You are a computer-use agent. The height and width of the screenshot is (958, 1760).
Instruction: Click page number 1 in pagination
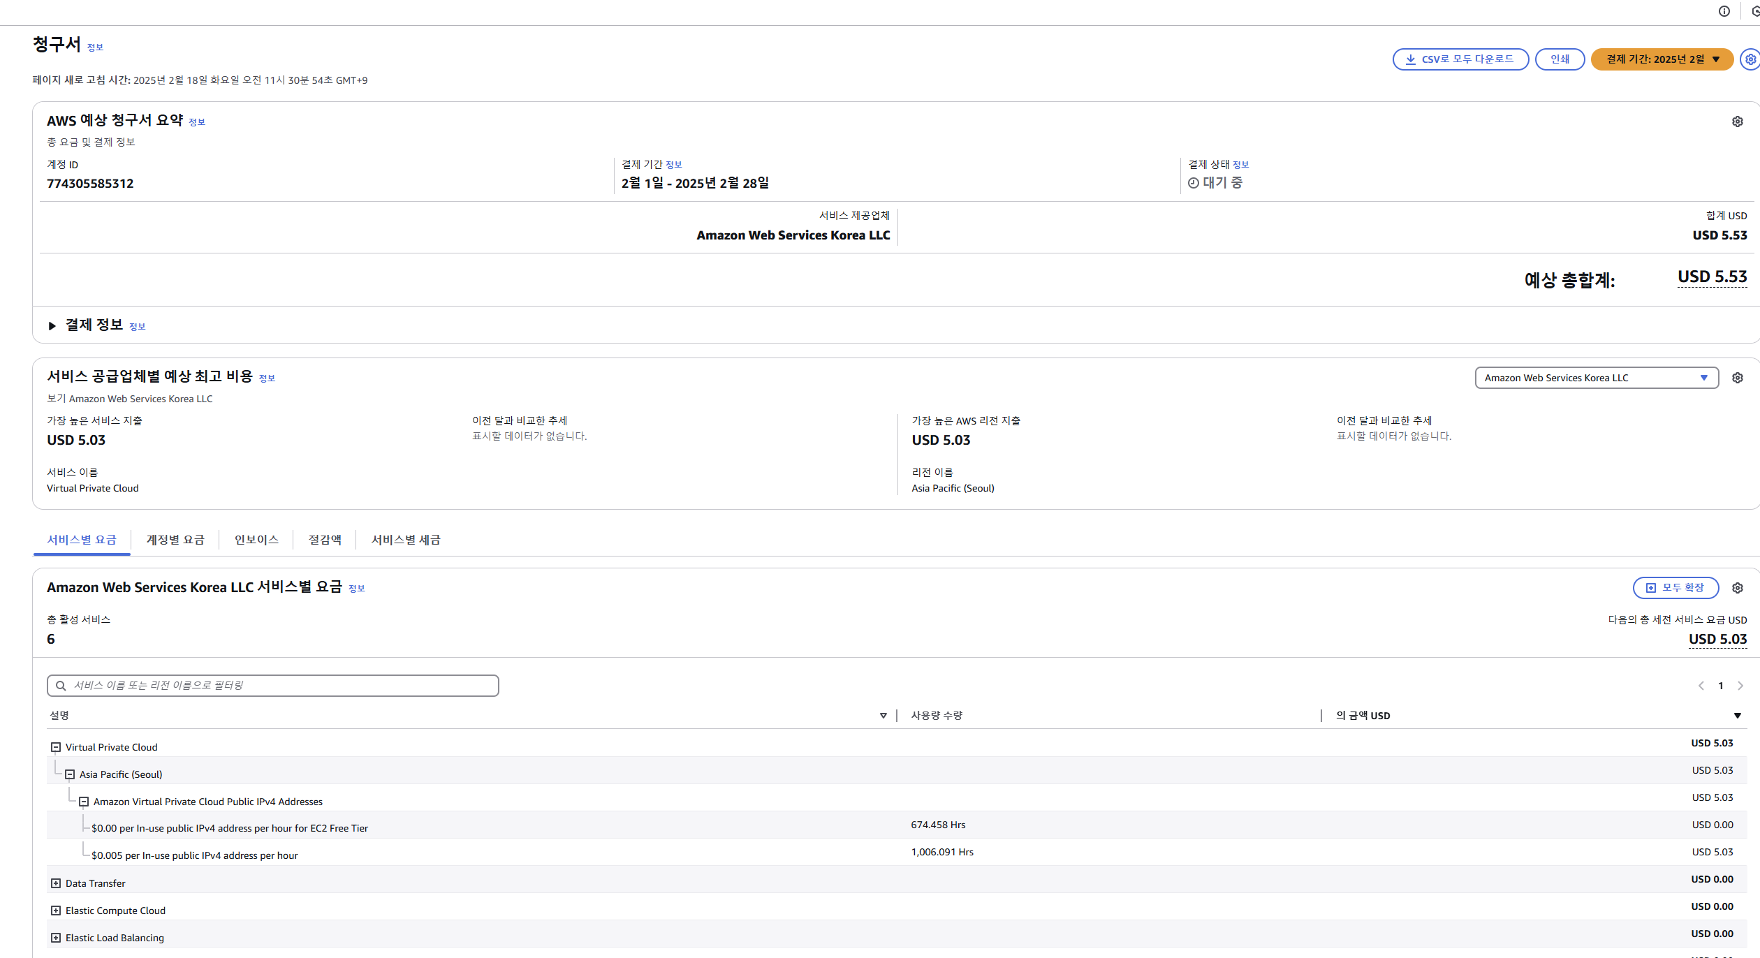[x=1721, y=686]
